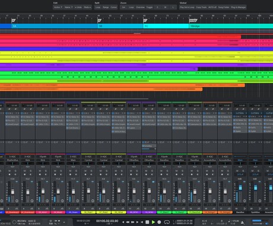
Task: Click the performance monitor circle icon
Action: [14, 222]
